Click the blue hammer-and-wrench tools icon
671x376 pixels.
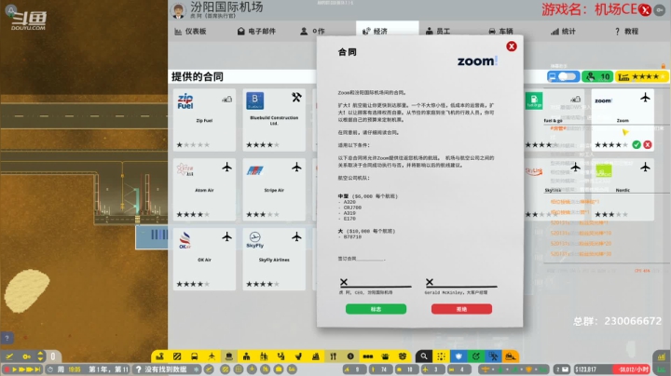click(x=493, y=356)
